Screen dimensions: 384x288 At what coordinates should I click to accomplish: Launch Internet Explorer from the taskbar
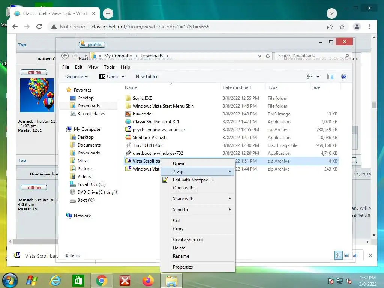pyautogui.click(x=55, y=280)
